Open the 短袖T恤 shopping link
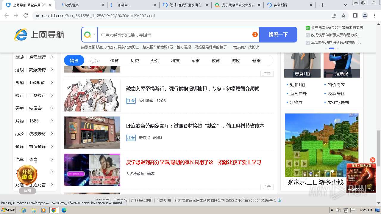This screenshot has width=381, height=214. click(297, 85)
